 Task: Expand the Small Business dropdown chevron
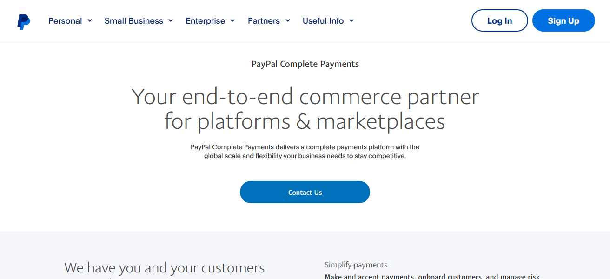coord(171,20)
